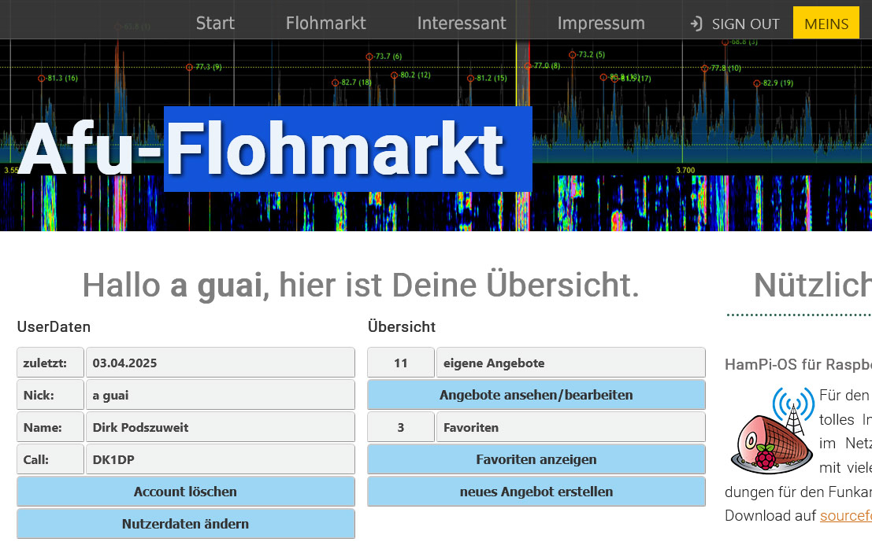Click the 'eigene Angebote' row label
The height and width of the screenshot is (560, 872).
(570, 363)
